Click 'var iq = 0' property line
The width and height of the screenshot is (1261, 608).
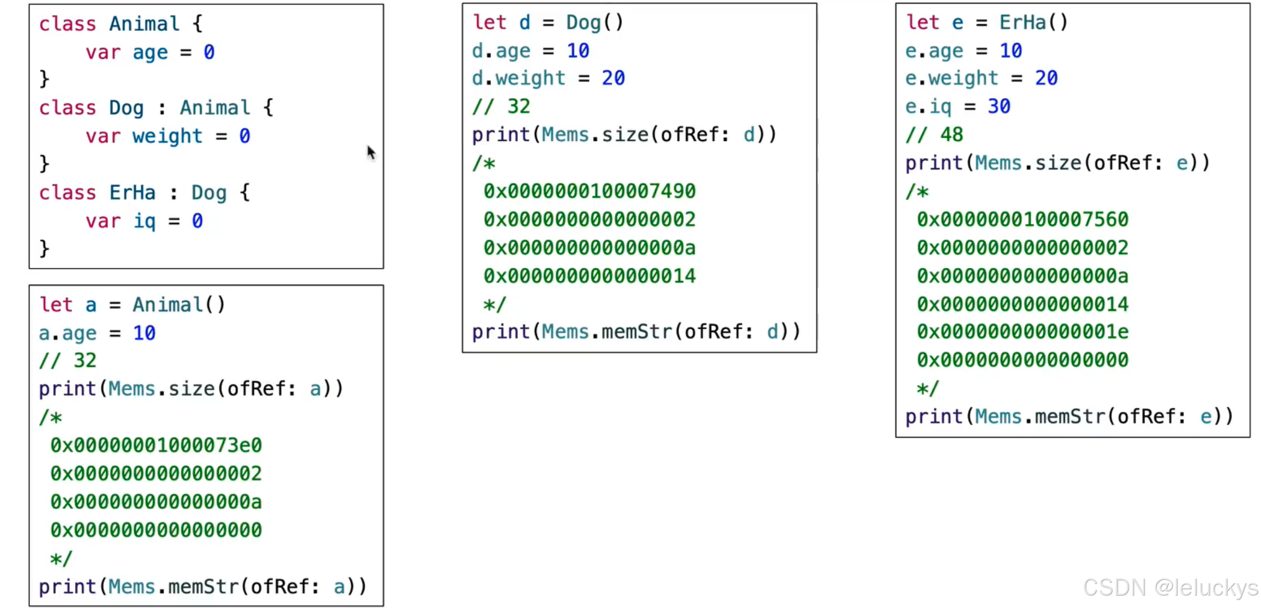(x=144, y=221)
